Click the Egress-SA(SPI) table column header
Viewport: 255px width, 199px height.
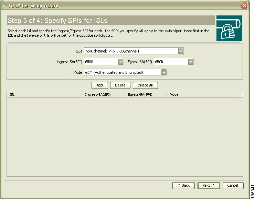pyautogui.click(x=146, y=94)
